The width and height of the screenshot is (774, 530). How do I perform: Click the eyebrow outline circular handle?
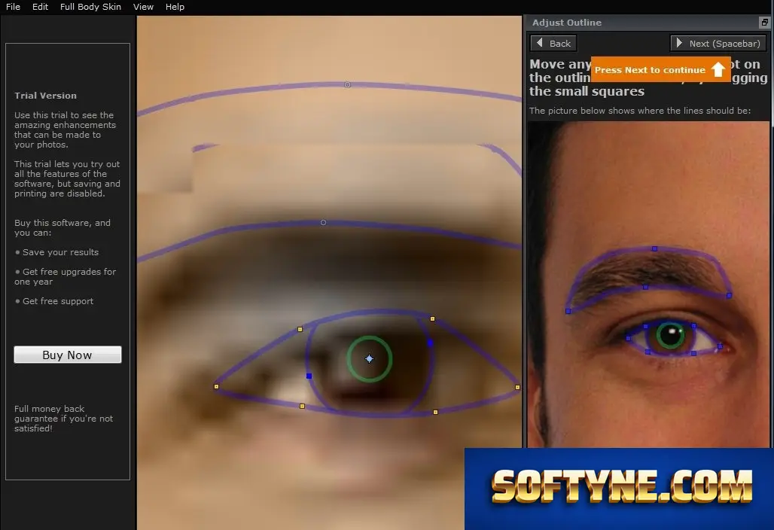pos(323,223)
